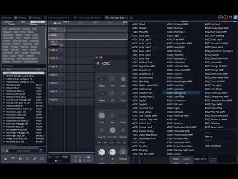Choose preset '4OSC: Helicopter 2'
The image size is (238, 179).
pyautogui.click(x=176, y=59)
